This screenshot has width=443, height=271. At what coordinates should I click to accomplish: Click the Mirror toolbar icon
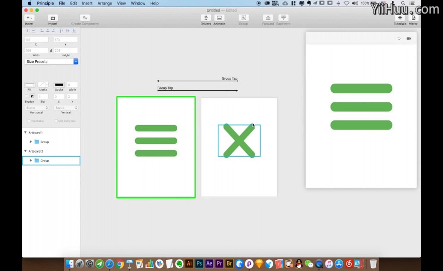click(413, 18)
